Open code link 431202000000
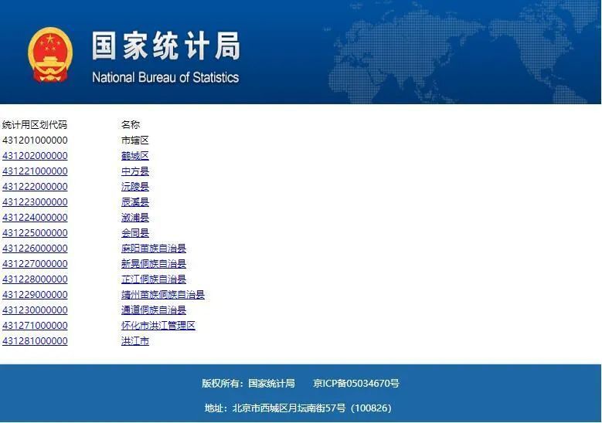This screenshot has height=423, width=602. (x=35, y=156)
